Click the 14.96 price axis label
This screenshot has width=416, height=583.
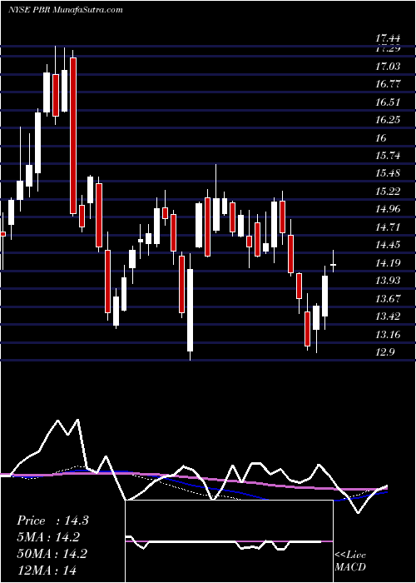[x=388, y=209]
